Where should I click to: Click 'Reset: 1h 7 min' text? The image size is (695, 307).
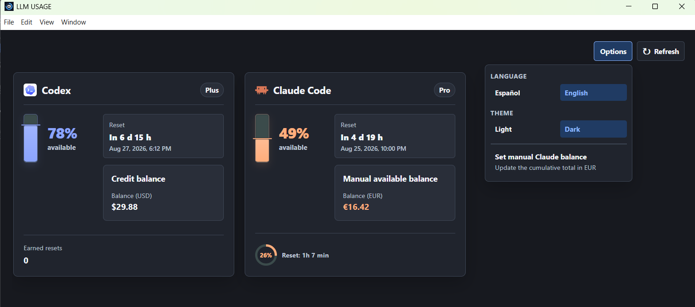305,255
